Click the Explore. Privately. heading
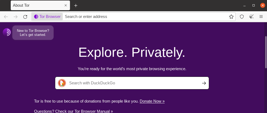 (132, 52)
